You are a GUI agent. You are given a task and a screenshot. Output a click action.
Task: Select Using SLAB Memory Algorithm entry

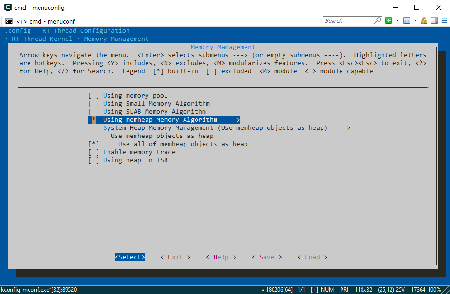pos(155,111)
